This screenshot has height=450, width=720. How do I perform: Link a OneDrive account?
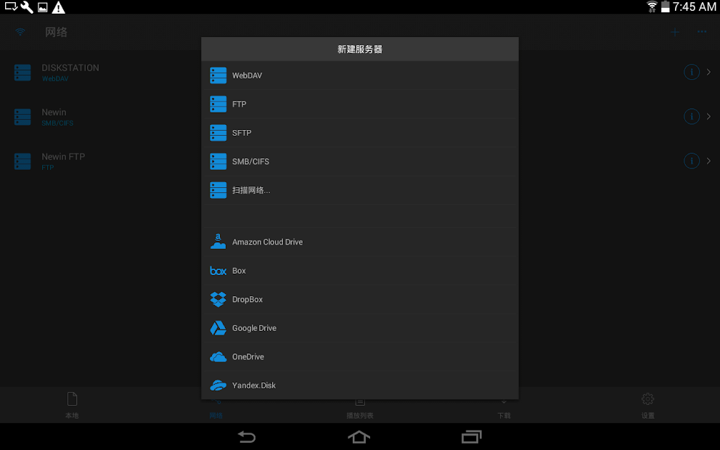359,356
